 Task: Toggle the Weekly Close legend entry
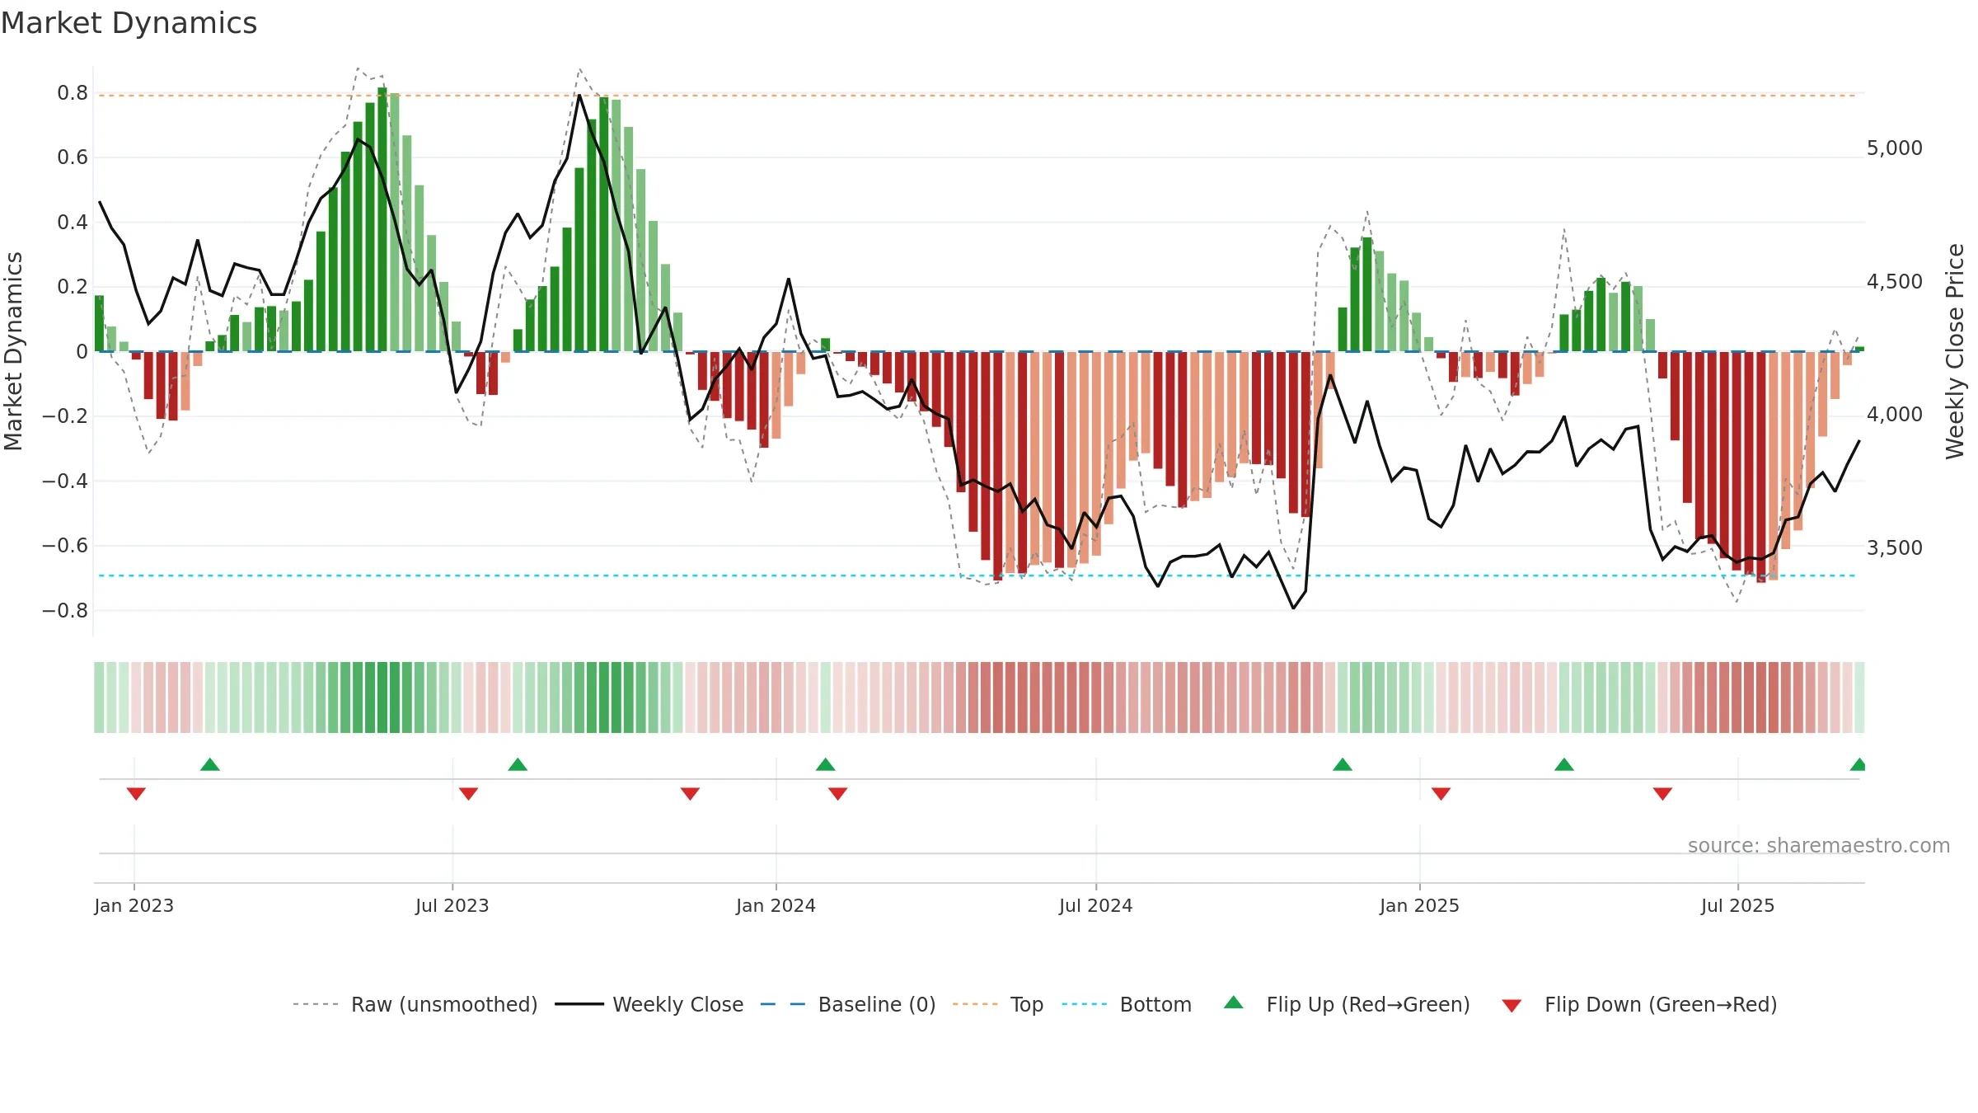click(649, 1004)
